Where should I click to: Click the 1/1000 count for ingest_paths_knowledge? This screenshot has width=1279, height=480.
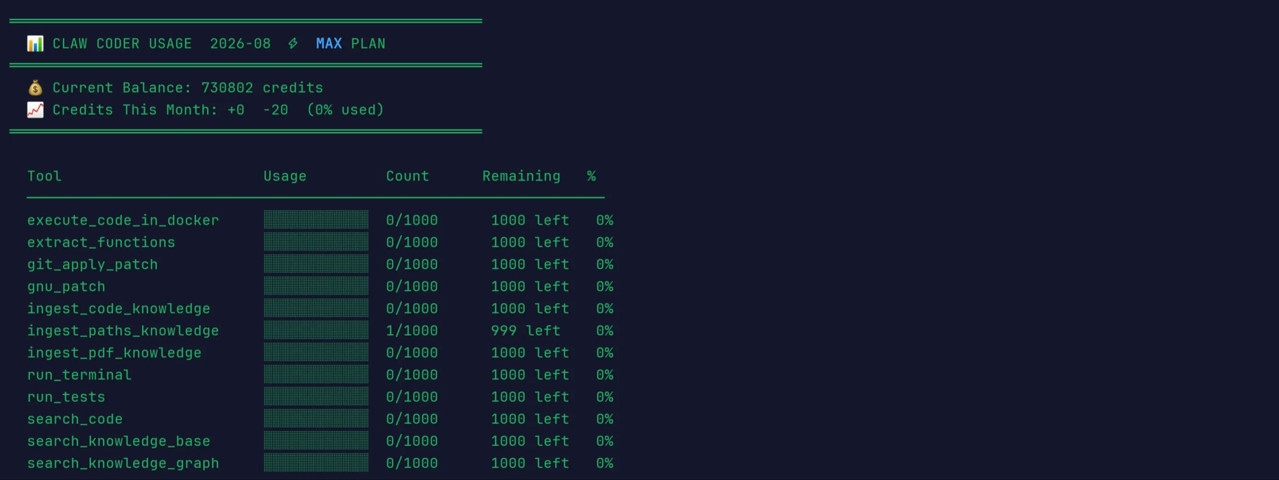pyautogui.click(x=411, y=331)
